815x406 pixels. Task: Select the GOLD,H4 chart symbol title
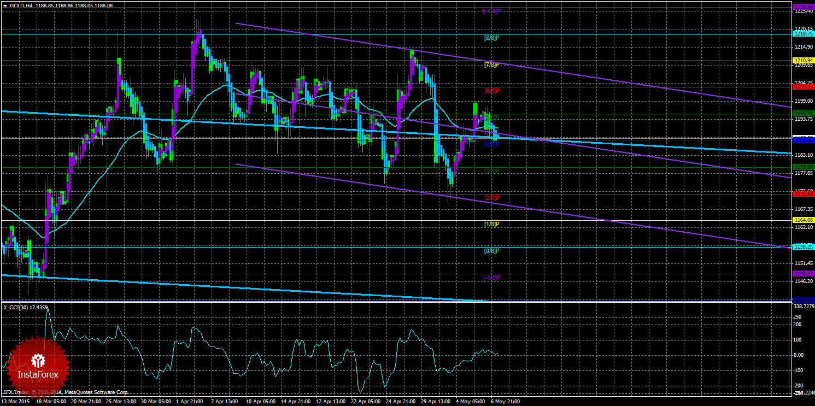[x=20, y=5]
